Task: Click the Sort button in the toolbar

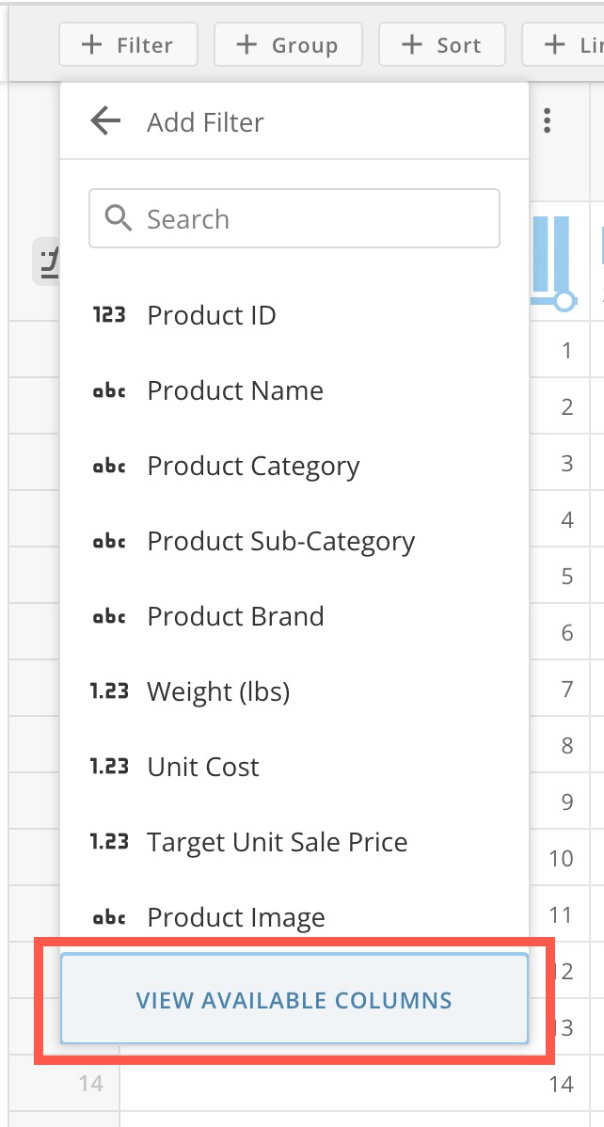Action: 441,43
